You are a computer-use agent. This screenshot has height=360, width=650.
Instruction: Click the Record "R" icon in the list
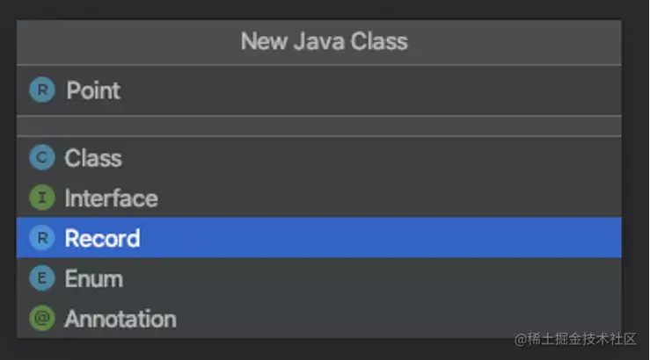coord(41,238)
